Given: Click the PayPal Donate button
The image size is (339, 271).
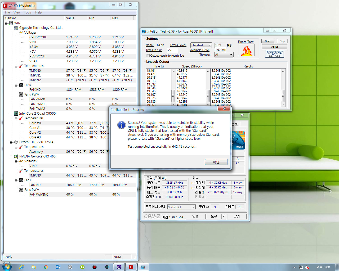Looking at the screenshot, I should pyautogui.click(x=274, y=54).
